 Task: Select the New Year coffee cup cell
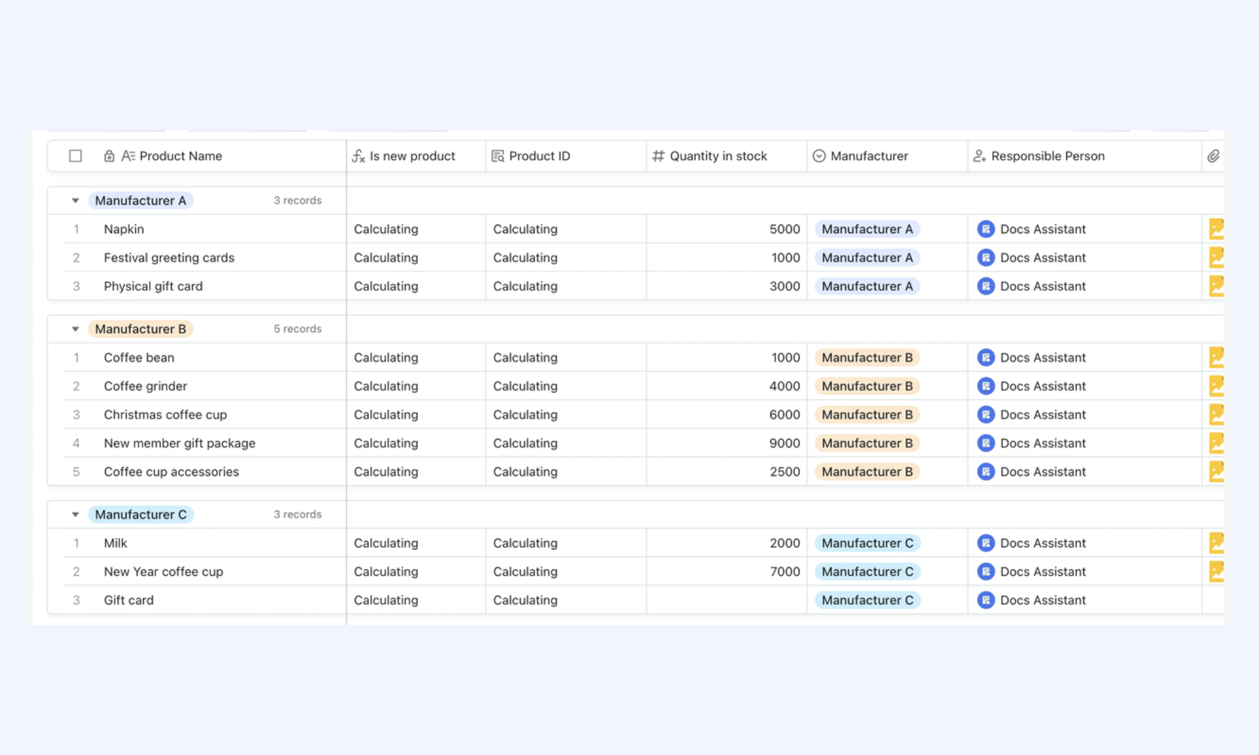[x=205, y=571]
